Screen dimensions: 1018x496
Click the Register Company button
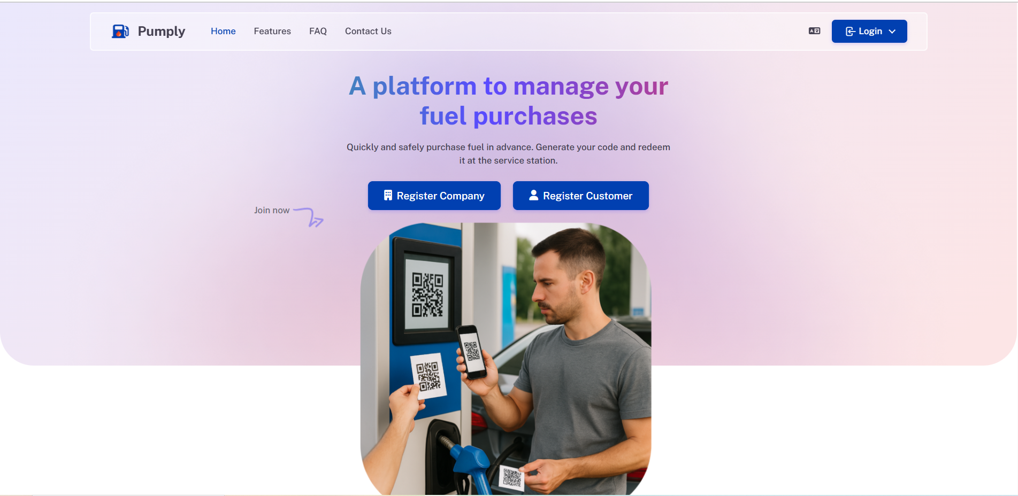pyautogui.click(x=434, y=196)
